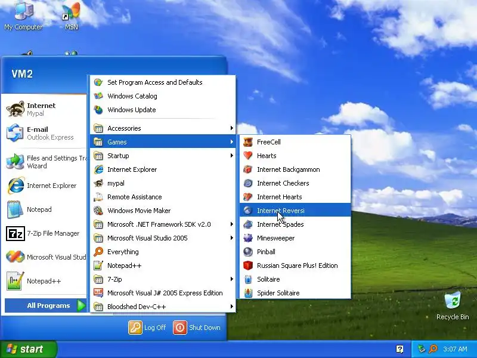The width and height of the screenshot is (477, 358).
Task: Click the Everything magnifier icon in the menu
Action: pos(98,252)
